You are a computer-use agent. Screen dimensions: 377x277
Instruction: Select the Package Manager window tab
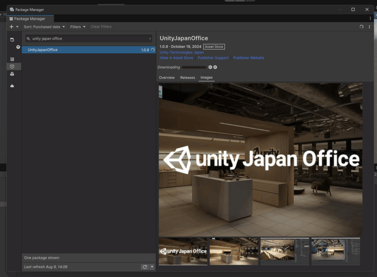[x=30, y=19]
